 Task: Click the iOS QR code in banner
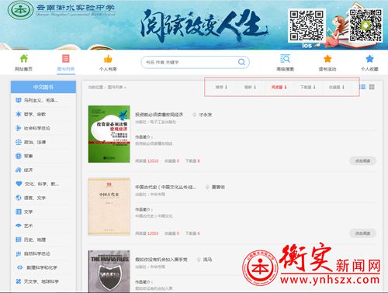(307, 25)
